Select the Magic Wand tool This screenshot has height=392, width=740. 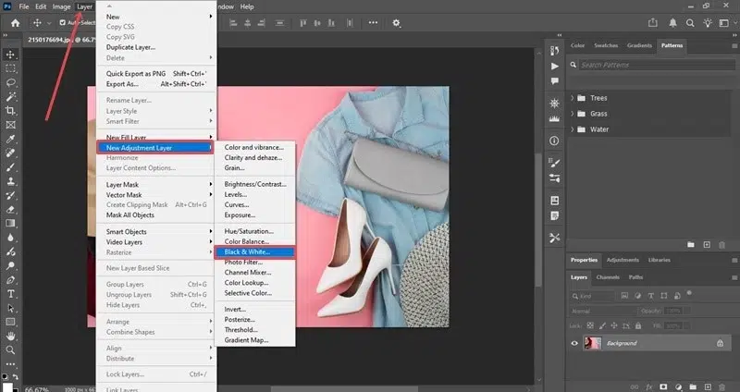10,97
